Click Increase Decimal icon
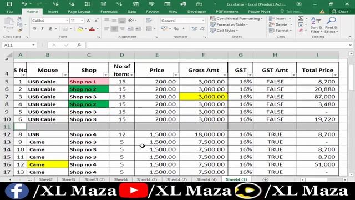The width and height of the screenshot is (355, 200). tap(194, 28)
